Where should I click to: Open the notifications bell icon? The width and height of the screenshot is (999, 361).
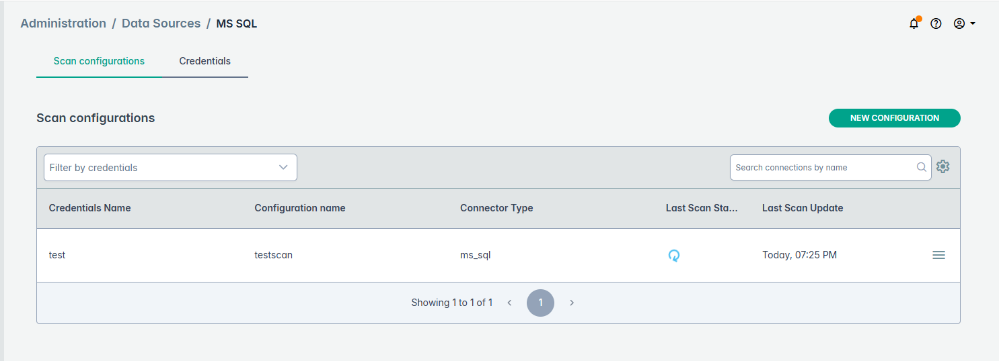(914, 23)
